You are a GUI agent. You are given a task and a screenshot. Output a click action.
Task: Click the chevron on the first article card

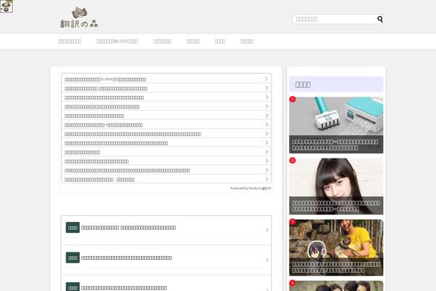pos(267,230)
